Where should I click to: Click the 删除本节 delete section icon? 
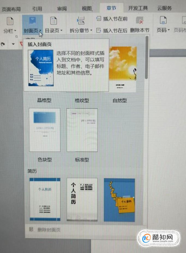click(140, 20)
